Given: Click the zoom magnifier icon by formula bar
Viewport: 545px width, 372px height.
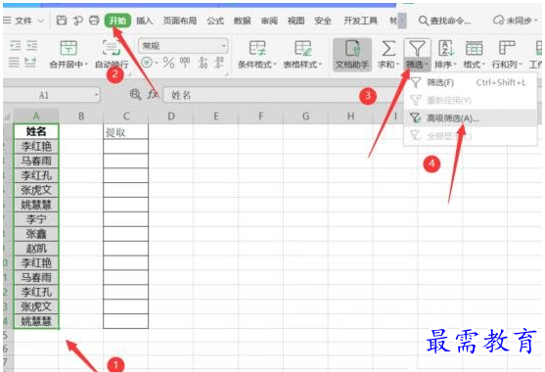Looking at the screenshot, I should click(135, 94).
